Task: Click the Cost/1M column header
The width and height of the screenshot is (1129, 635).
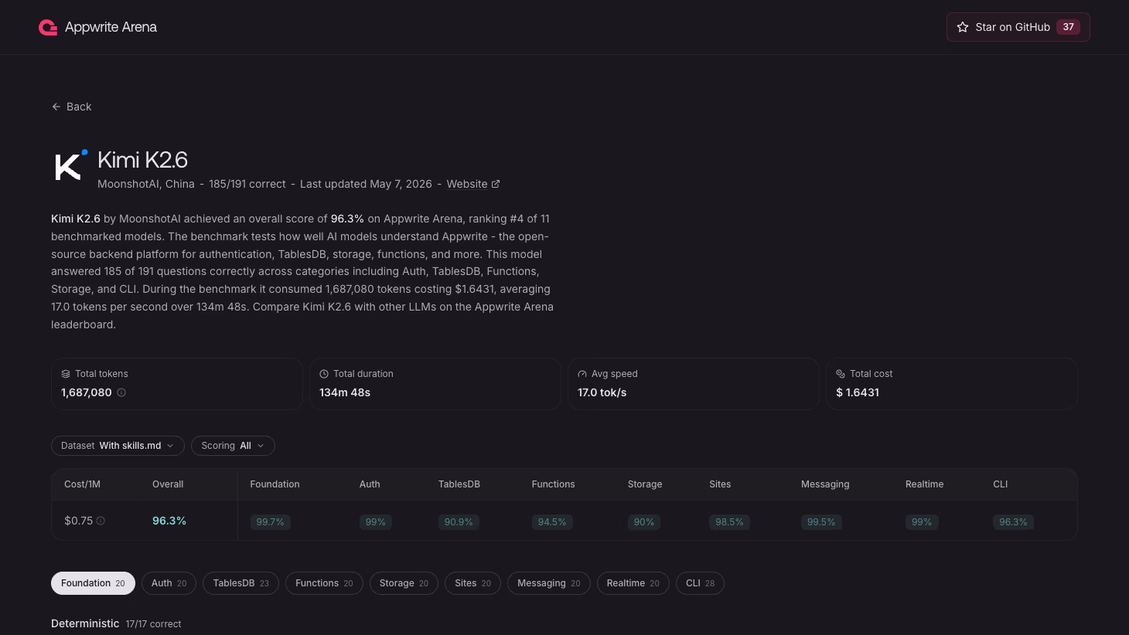Action: (82, 484)
